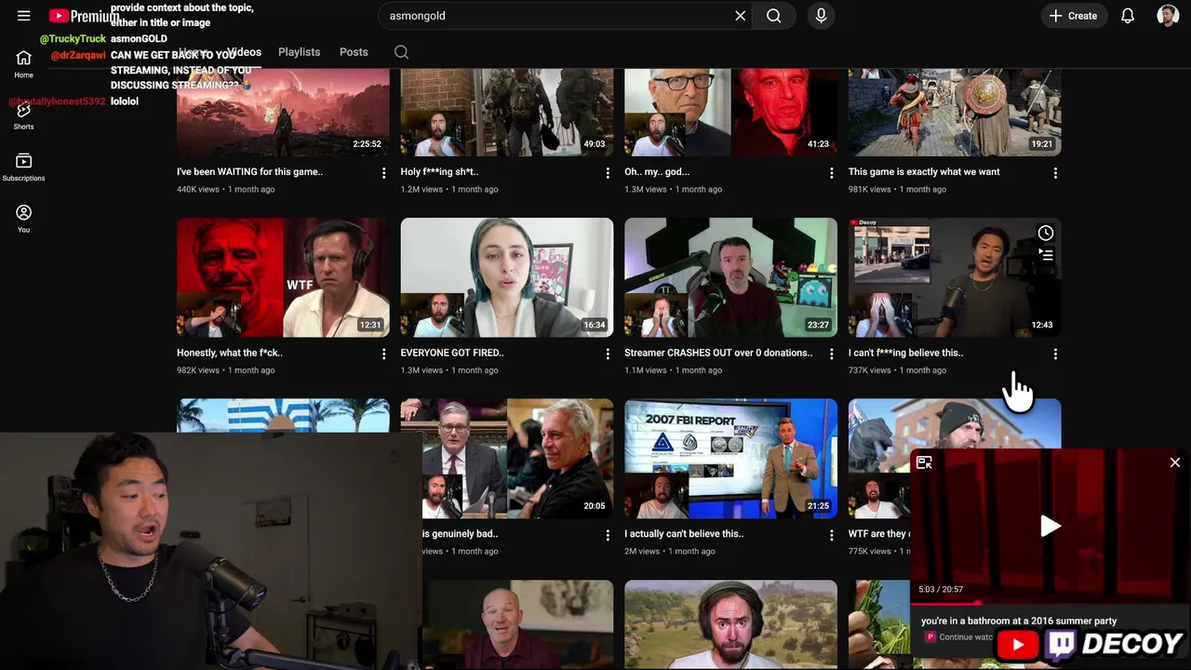Play the miniplayer video

pyautogui.click(x=1050, y=526)
